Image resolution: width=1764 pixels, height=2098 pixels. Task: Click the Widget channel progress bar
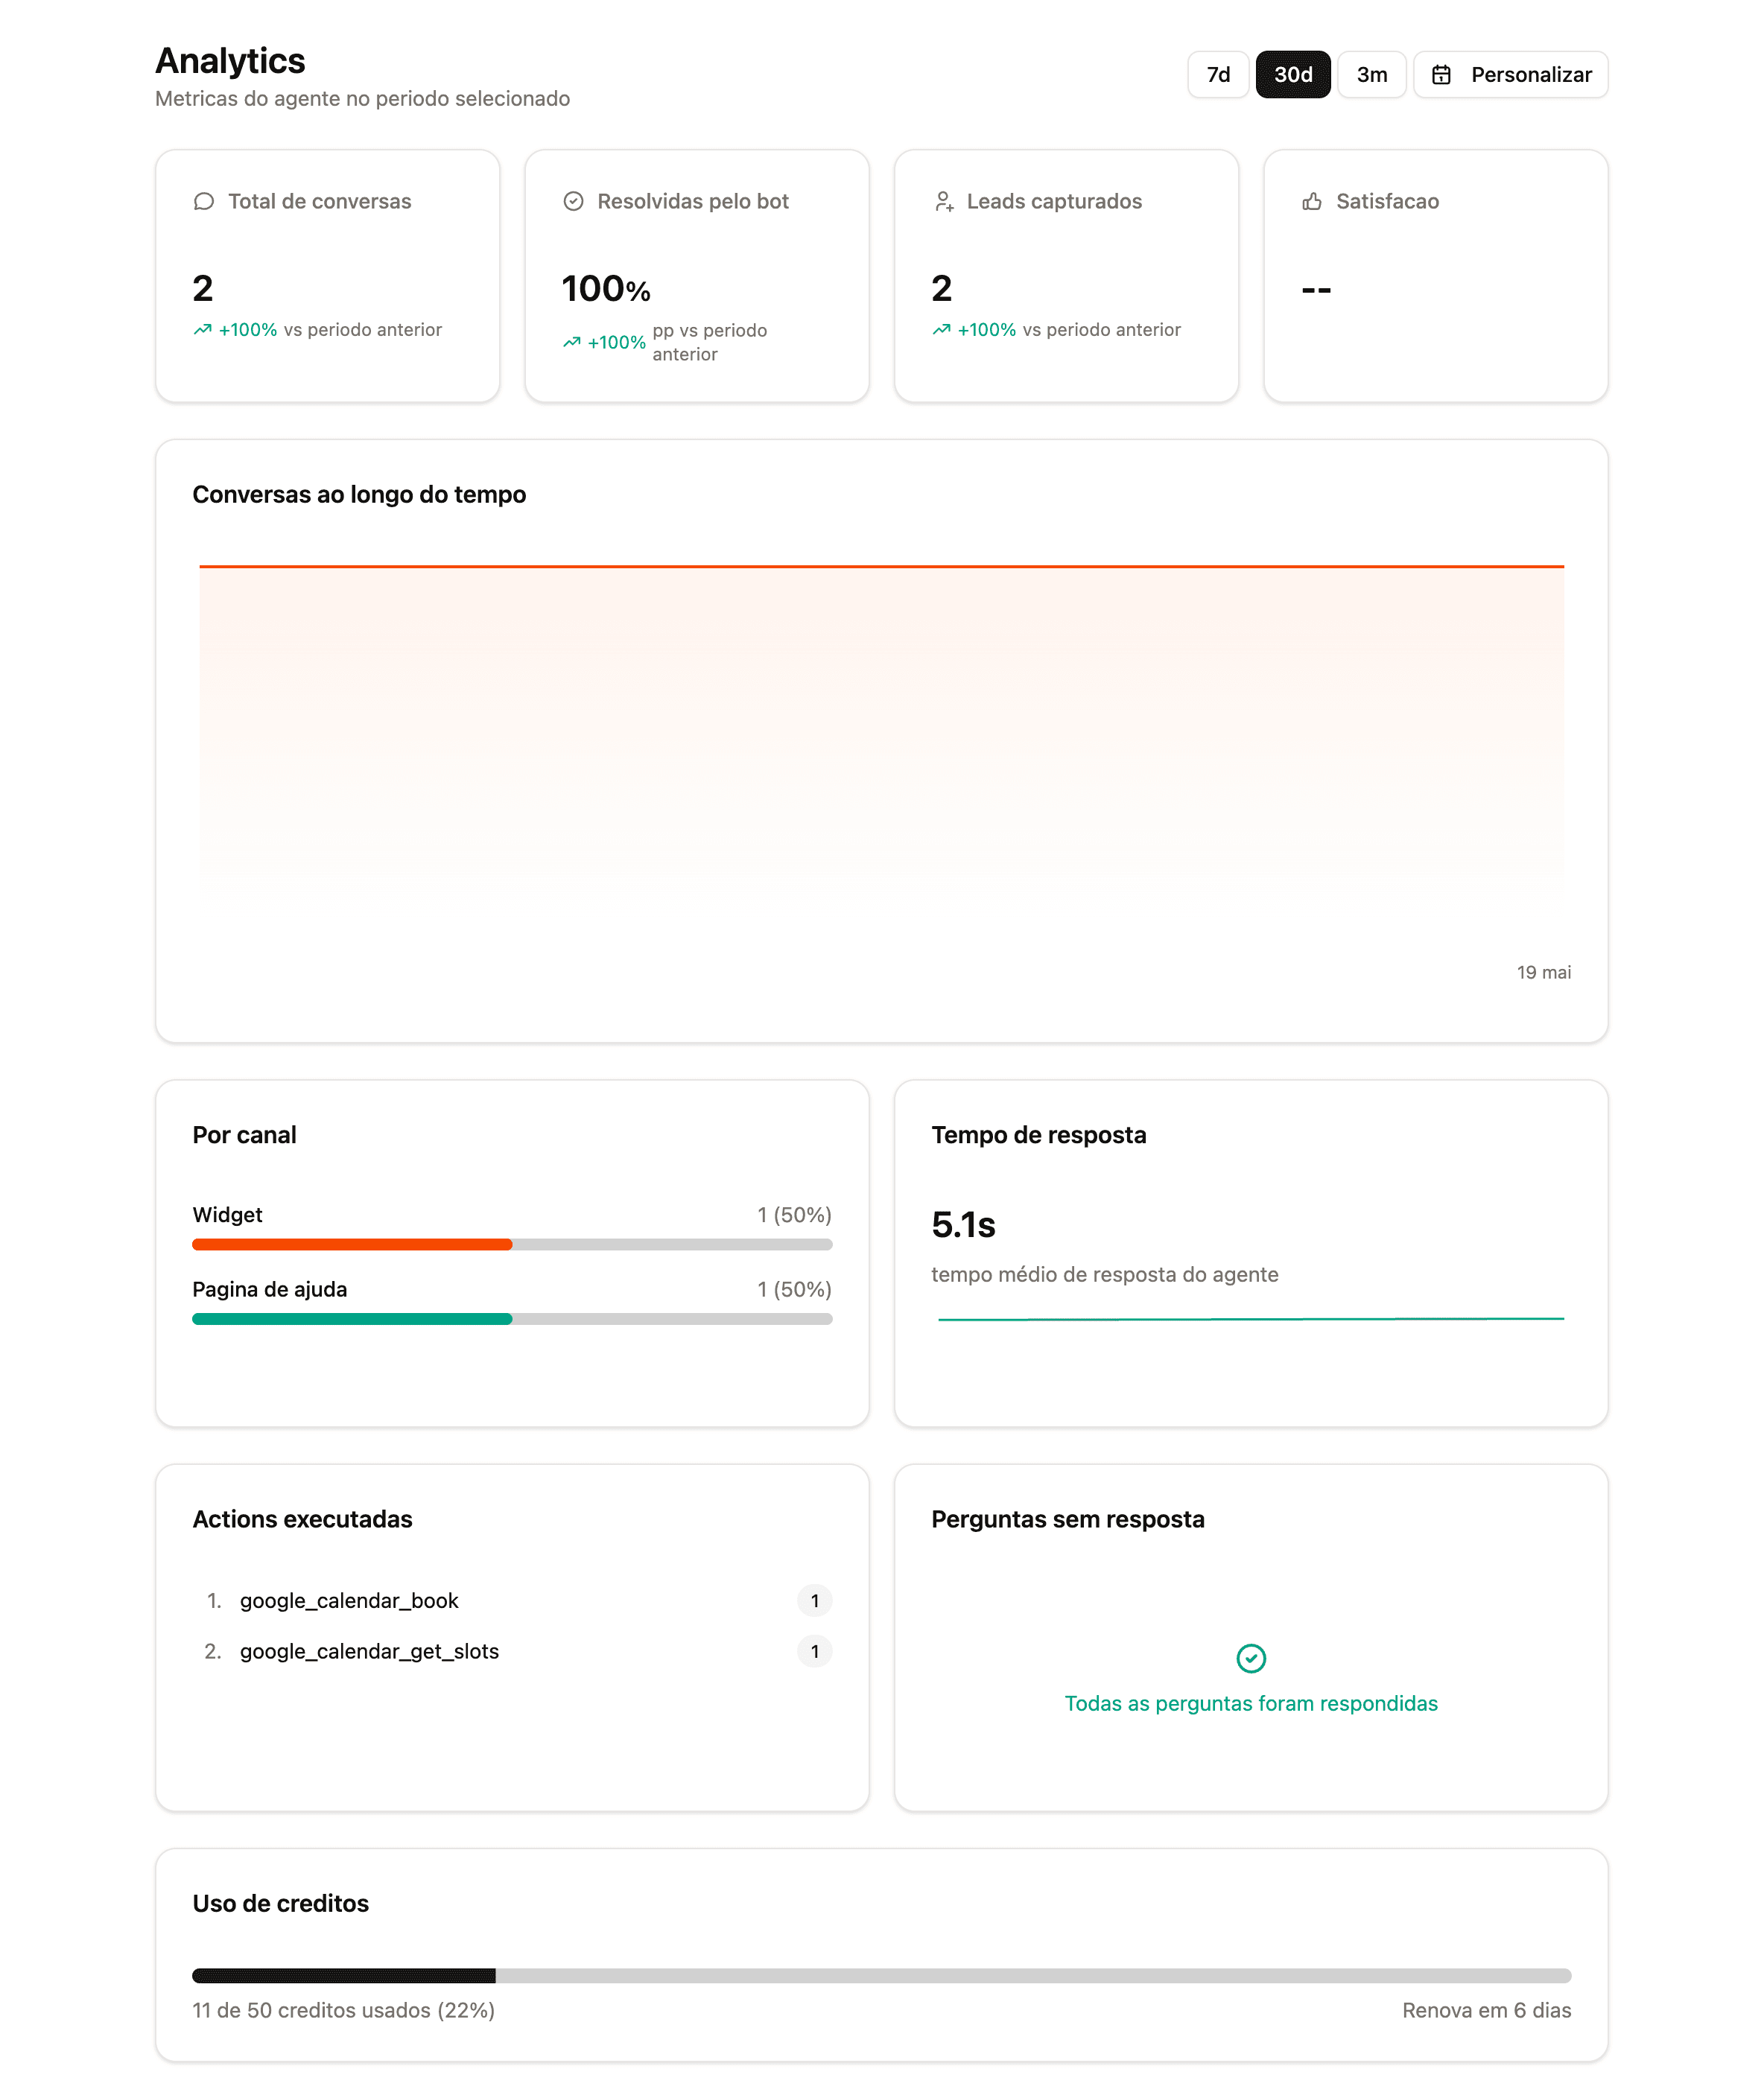point(512,1245)
